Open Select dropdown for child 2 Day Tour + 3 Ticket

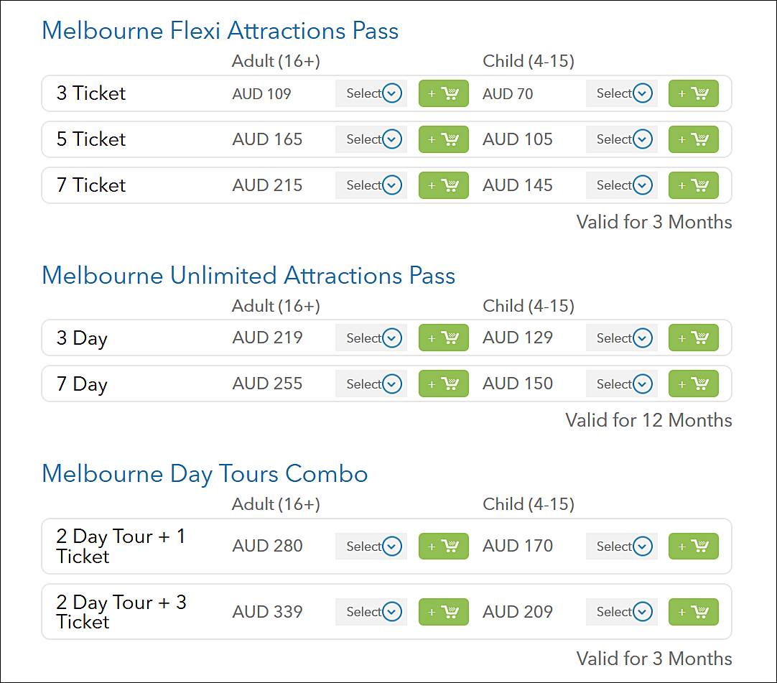pos(621,612)
